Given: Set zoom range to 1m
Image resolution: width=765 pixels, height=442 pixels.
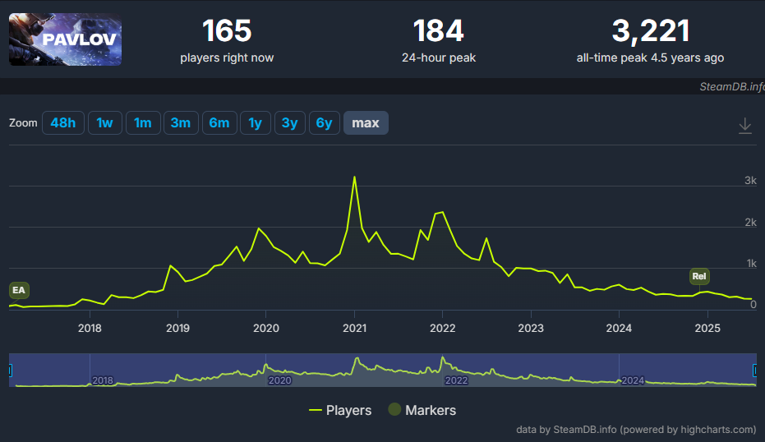Looking at the screenshot, I should point(143,123).
